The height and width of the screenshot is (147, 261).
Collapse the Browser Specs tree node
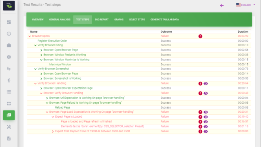[x=30, y=36]
